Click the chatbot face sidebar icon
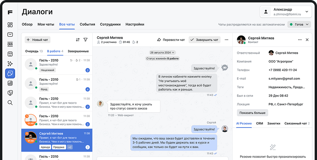Screen dimensions: 317x160 [x=10, y=54]
